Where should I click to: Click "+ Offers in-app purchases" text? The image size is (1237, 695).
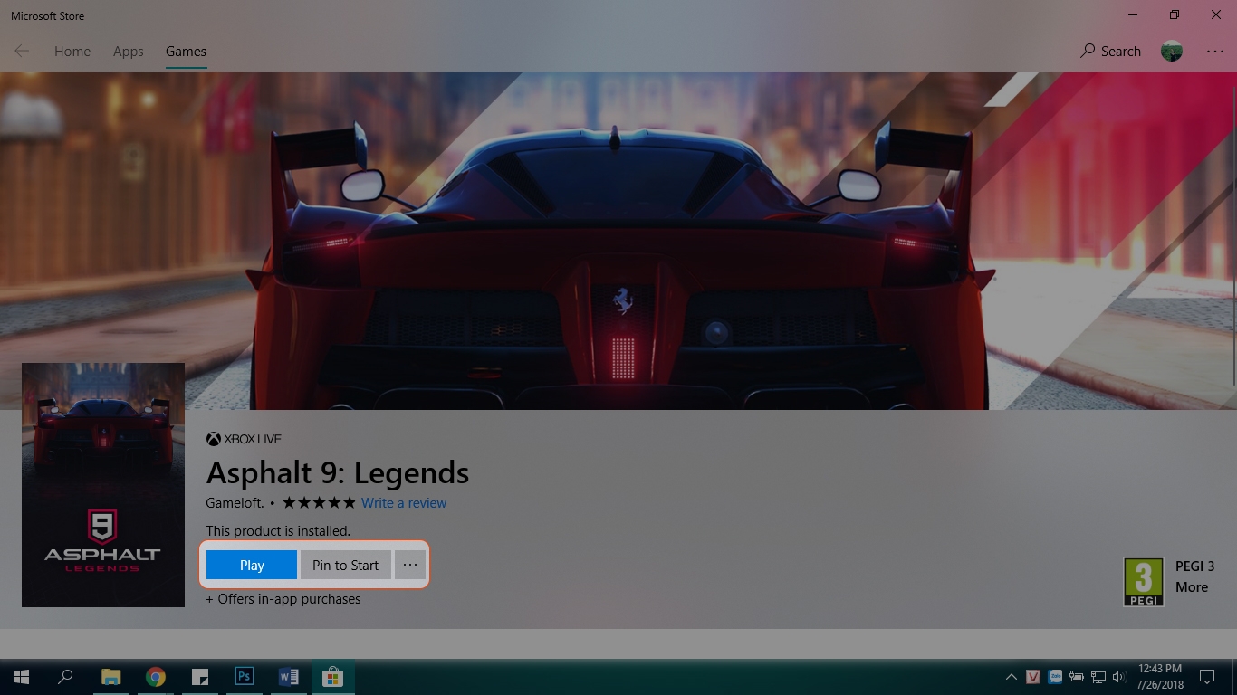283,599
